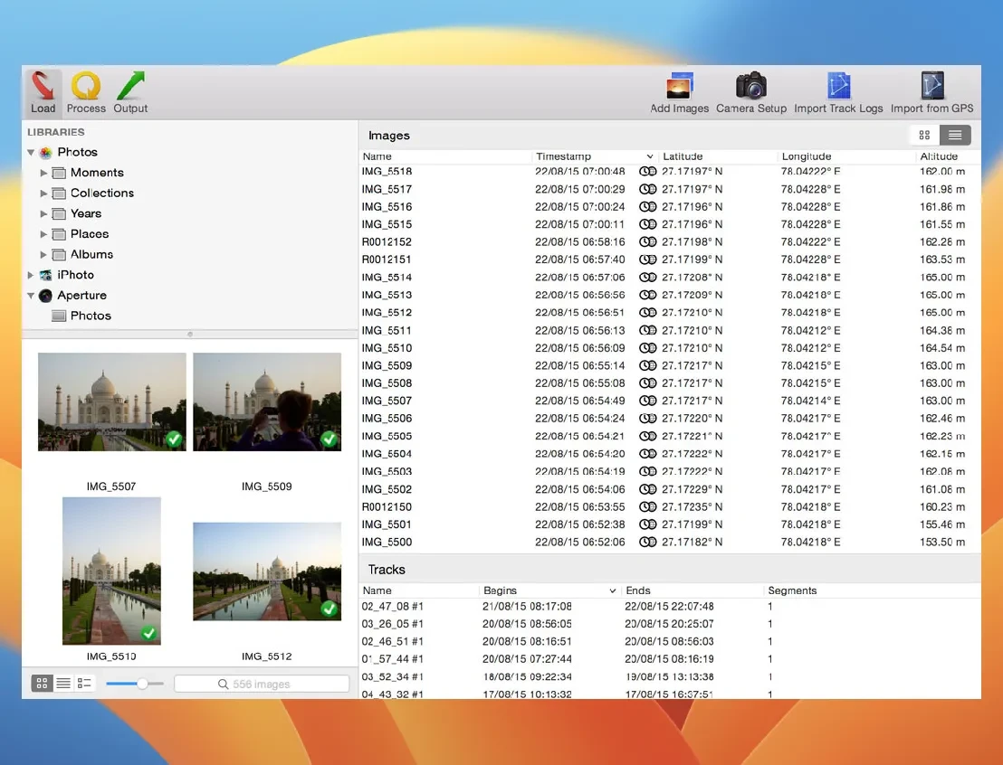This screenshot has width=1003, height=765.
Task: Expand the Albums tree item
Action: [x=43, y=254]
